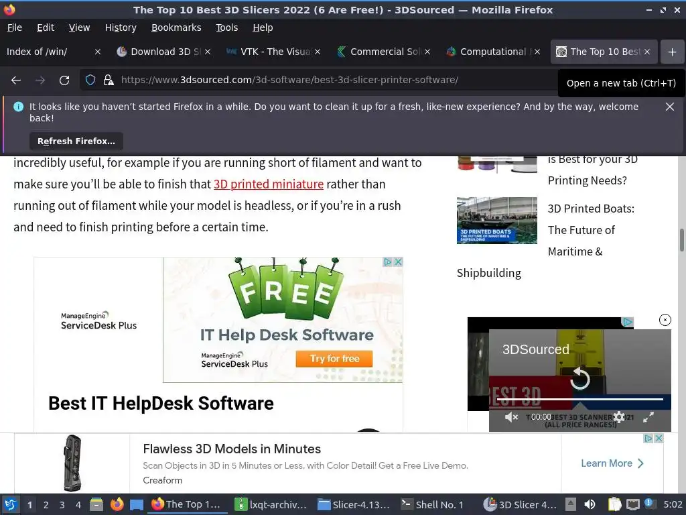Open the Edit menu
Screen dimensions: 686x515
[46, 27]
